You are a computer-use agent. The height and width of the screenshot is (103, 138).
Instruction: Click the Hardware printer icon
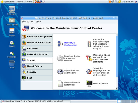pyautogui.click(x=24, y=48)
